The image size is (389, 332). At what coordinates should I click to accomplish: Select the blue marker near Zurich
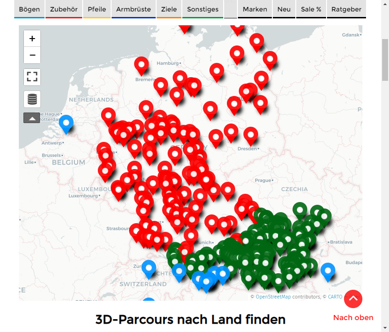pos(149,267)
